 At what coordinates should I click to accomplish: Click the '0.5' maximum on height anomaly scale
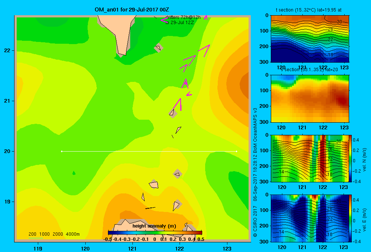201,239
